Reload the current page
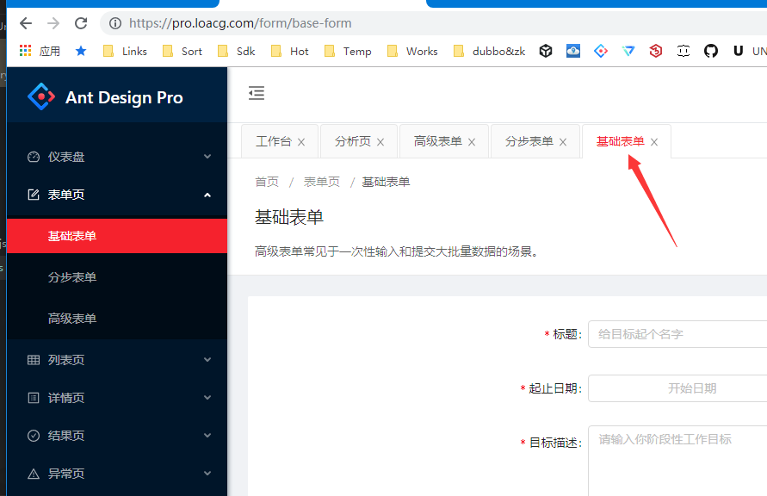Image resolution: width=767 pixels, height=496 pixels. (82, 24)
